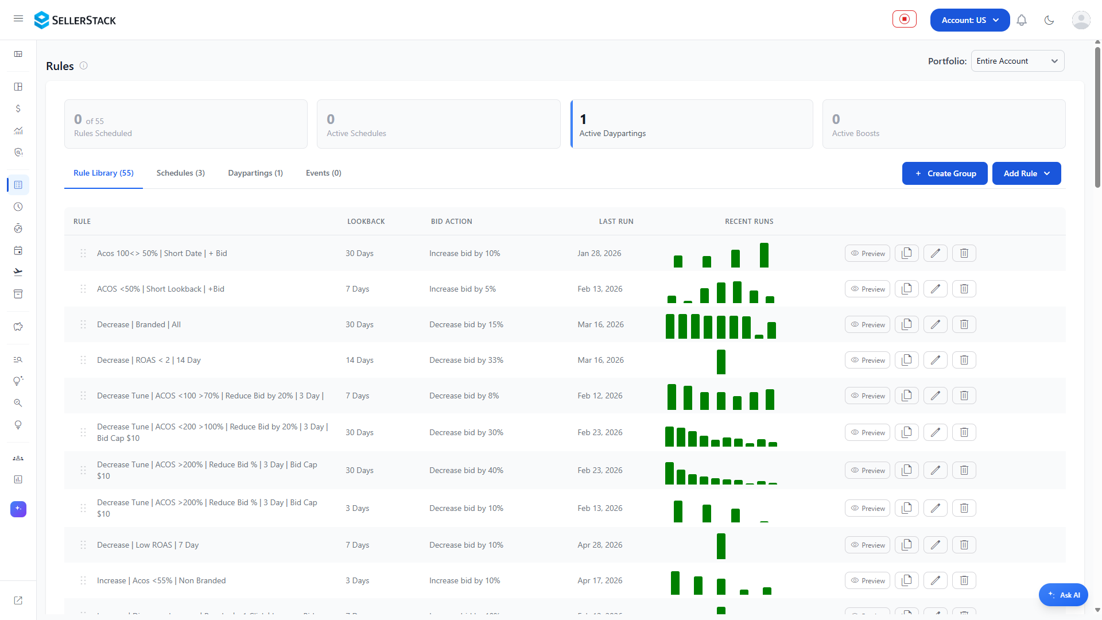Open the hamburger menu
1102x620 pixels.
18,19
